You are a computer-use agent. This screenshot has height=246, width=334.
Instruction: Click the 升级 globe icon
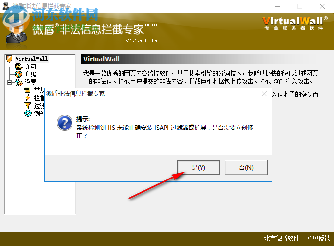click(19, 74)
